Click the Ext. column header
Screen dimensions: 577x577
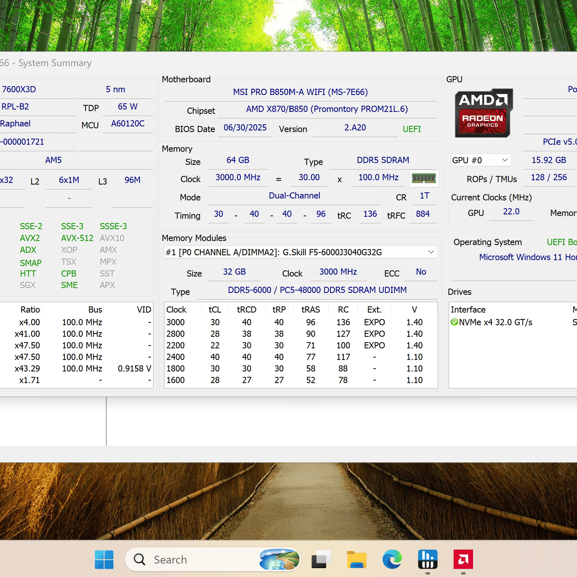pyautogui.click(x=374, y=309)
